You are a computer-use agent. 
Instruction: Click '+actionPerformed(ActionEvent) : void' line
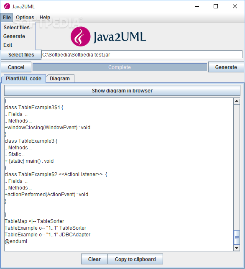(x=46, y=195)
